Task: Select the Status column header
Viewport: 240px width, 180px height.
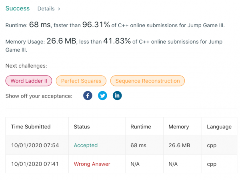Action: [82, 126]
